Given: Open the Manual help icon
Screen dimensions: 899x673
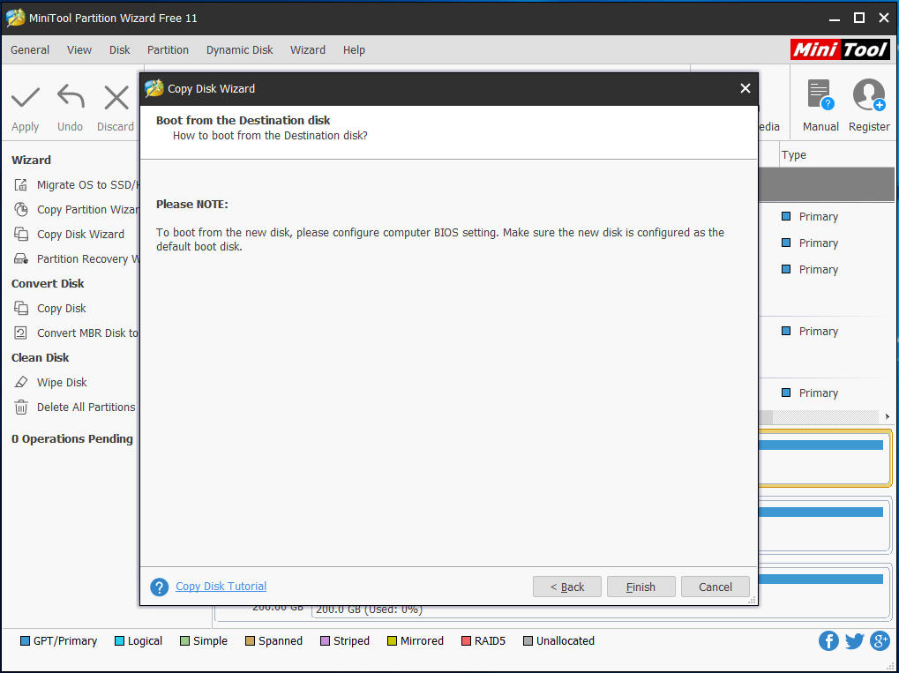Looking at the screenshot, I should 820,94.
